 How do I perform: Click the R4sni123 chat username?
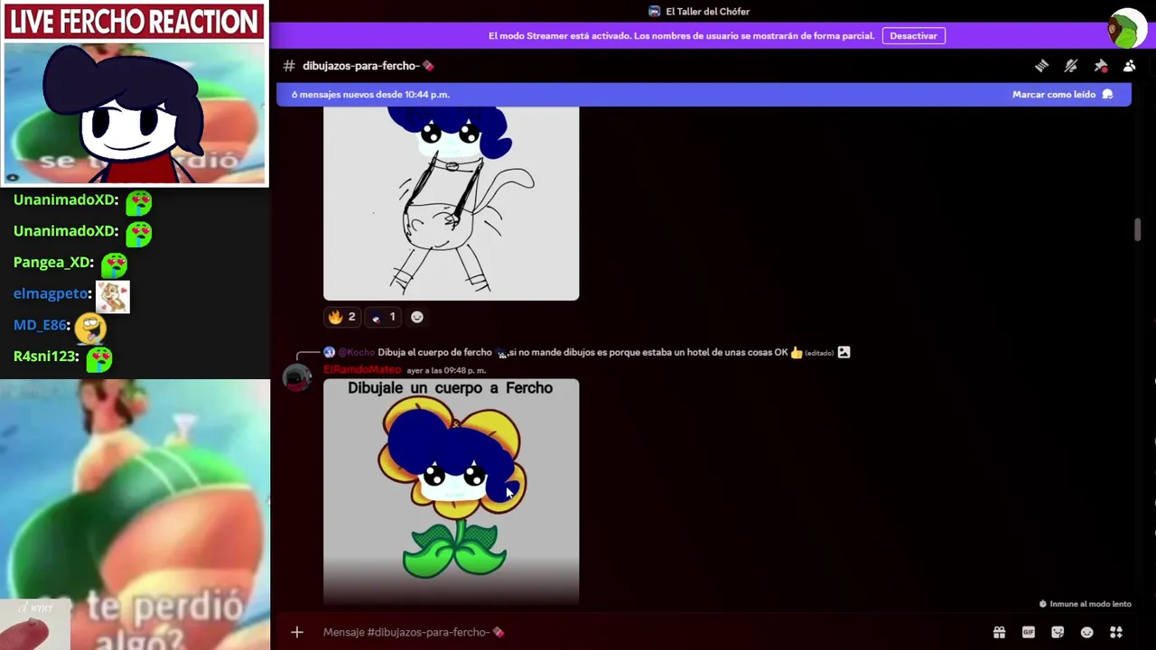pyautogui.click(x=46, y=356)
